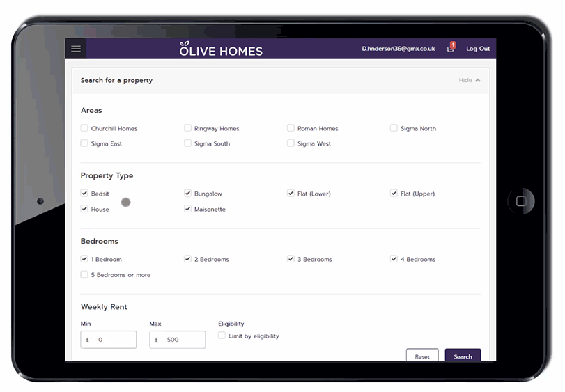Click the Eligibility label

coord(231,324)
